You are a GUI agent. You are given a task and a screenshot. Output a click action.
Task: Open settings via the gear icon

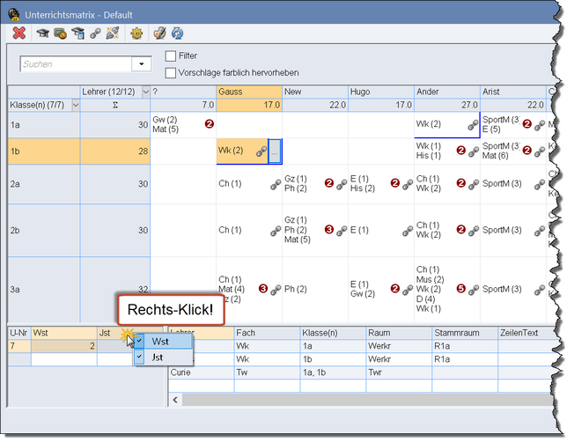[x=136, y=33]
